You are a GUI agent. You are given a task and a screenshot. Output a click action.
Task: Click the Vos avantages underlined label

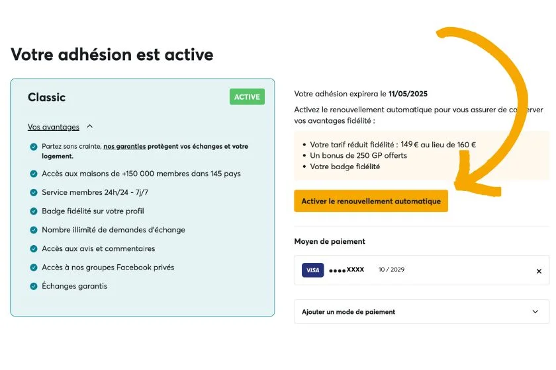54,127
